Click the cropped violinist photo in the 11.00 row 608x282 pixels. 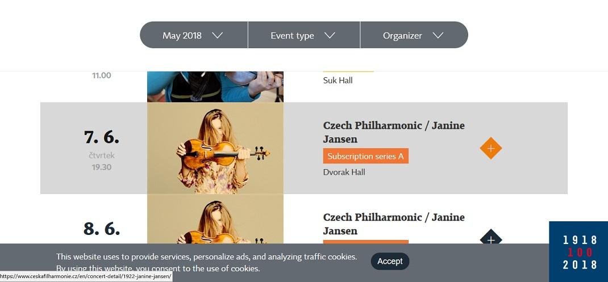[x=215, y=86]
